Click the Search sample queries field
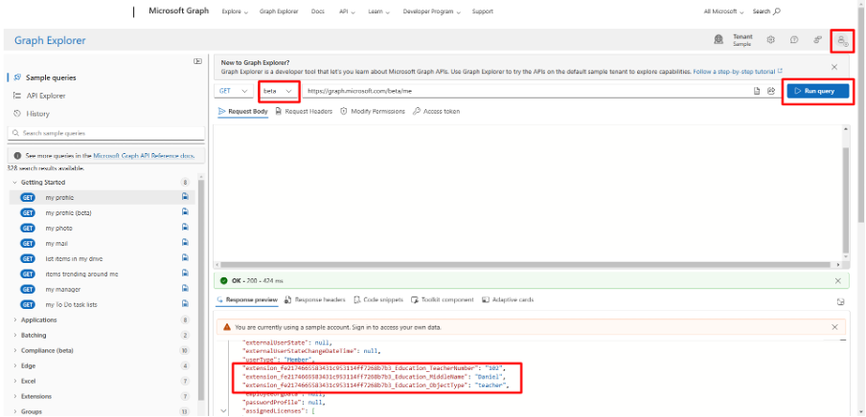The width and height of the screenshot is (866, 417). pyautogui.click(x=103, y=133)
